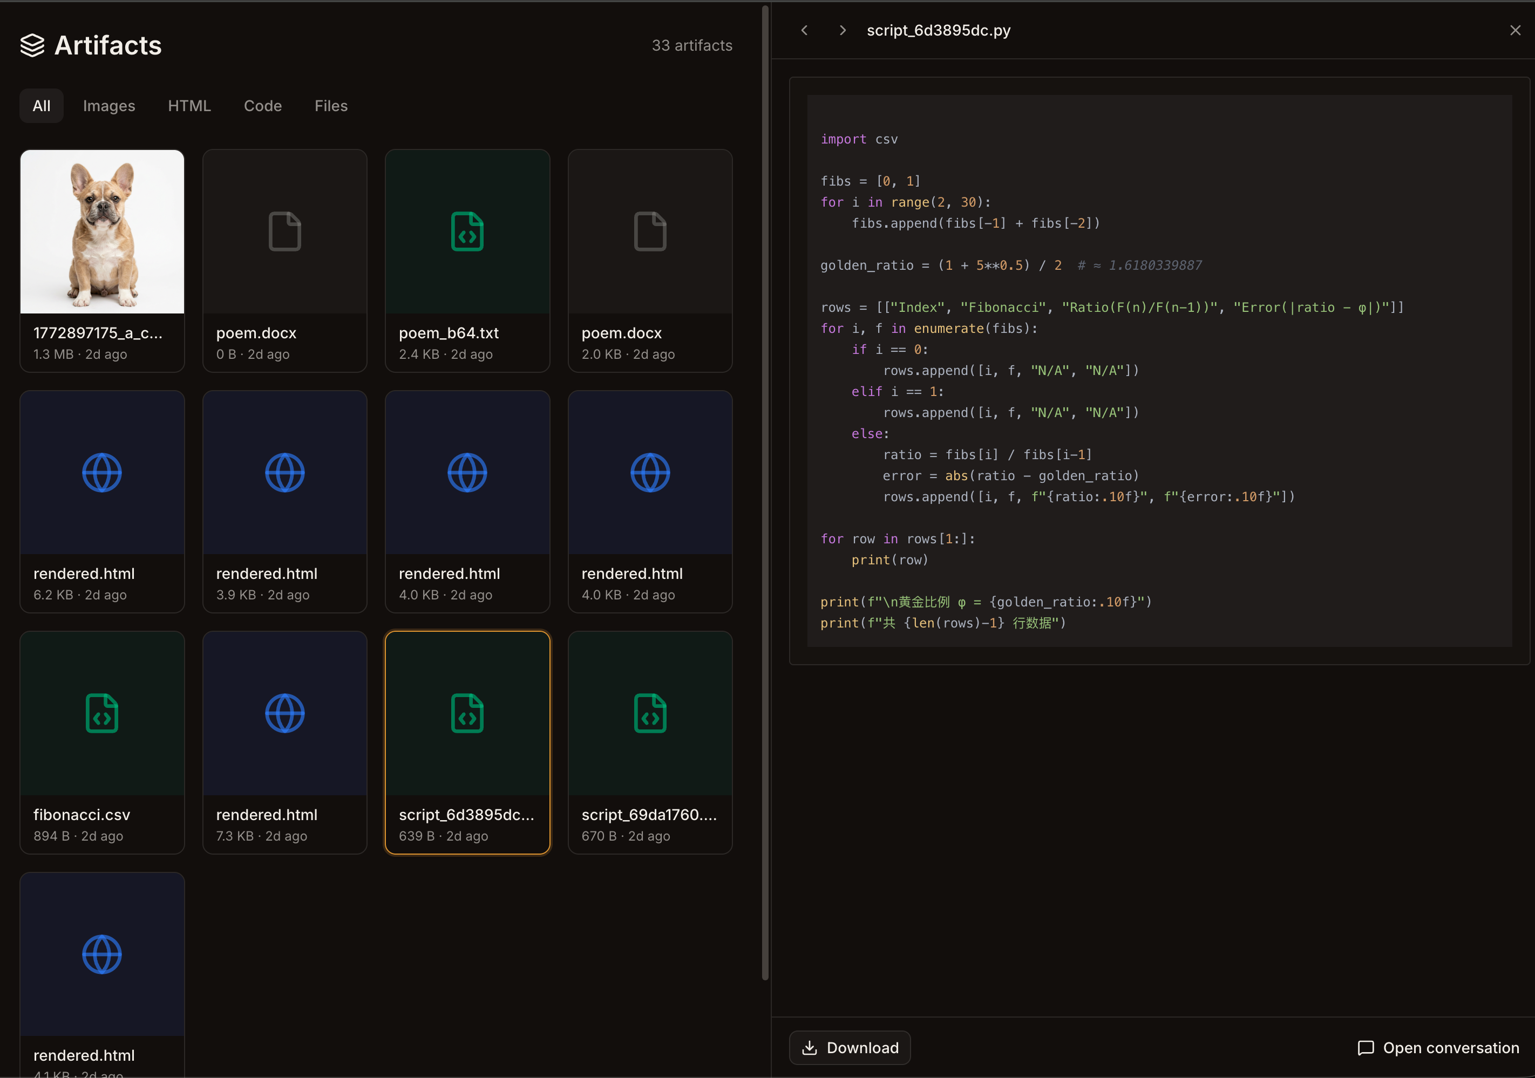Click the Artifacts stacked-layers logo icon
This screenshot has width=1535, height=1078.
[x=32, y=45]
